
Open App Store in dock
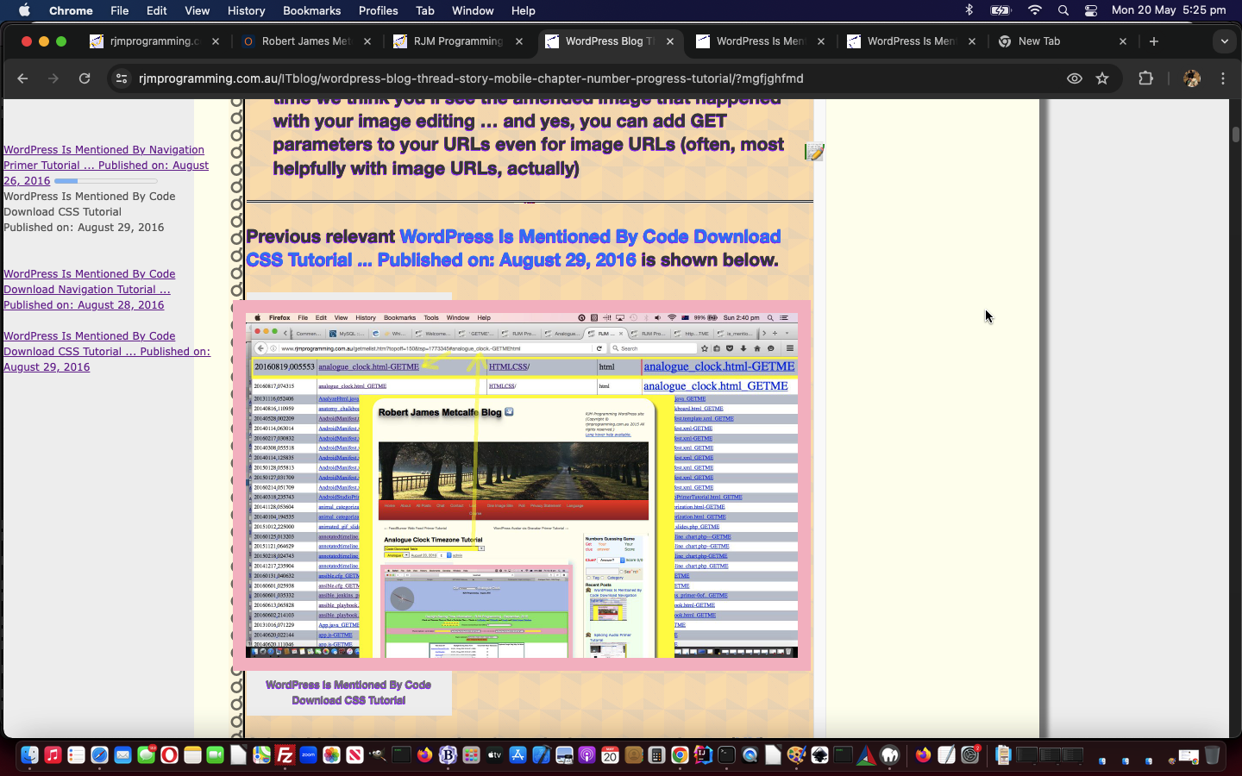517,755
